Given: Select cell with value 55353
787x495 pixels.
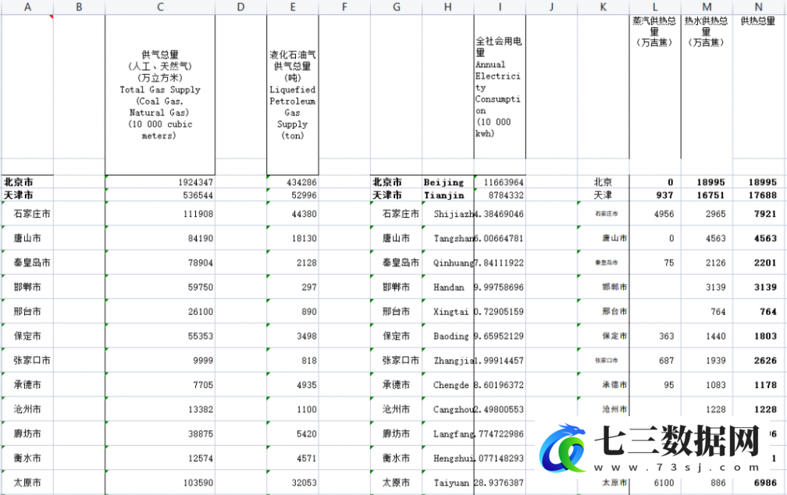Looking at the screenshot, I should point(160,336).
